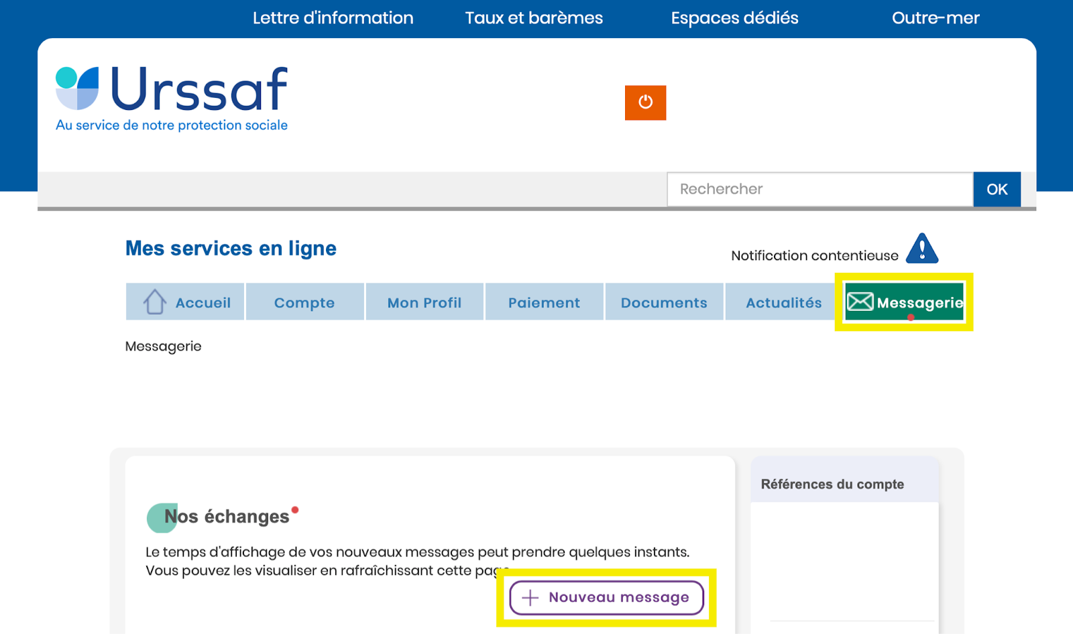The width and height of the screenshot is (1073, 634).
Task: Open Taux et barèmes menu
Action: 534,18
